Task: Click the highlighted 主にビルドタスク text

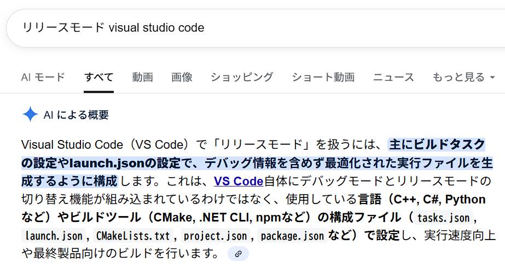Action: 437,145
